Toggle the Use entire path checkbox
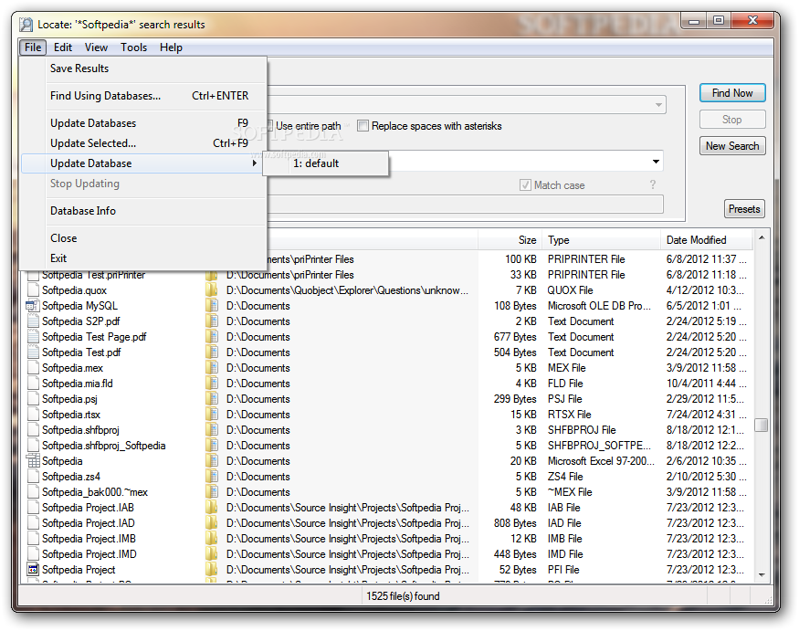This screenshot has height=631, width=799. pos(270,125)
